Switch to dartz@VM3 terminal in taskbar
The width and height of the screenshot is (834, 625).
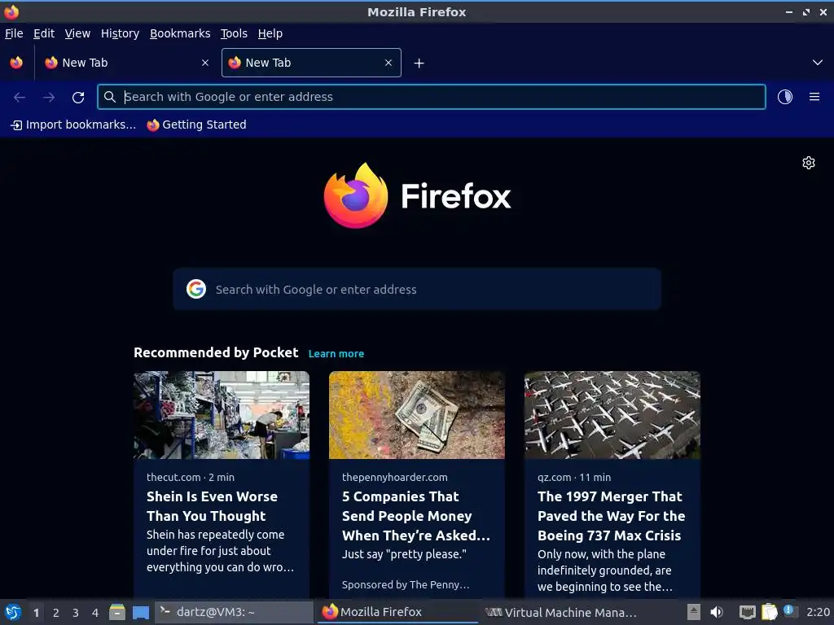(234, 612)
